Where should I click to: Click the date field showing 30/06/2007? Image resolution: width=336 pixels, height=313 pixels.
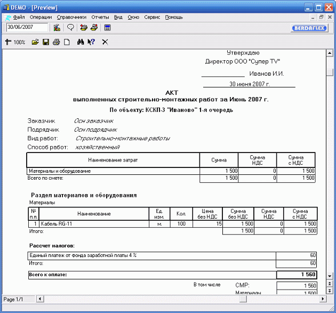(27, 27)
